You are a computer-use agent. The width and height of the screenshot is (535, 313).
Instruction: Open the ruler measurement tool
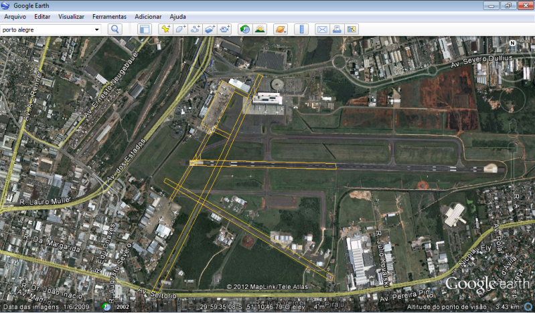300,29
